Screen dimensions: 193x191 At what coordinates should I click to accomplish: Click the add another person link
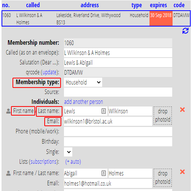pos(84,102)
